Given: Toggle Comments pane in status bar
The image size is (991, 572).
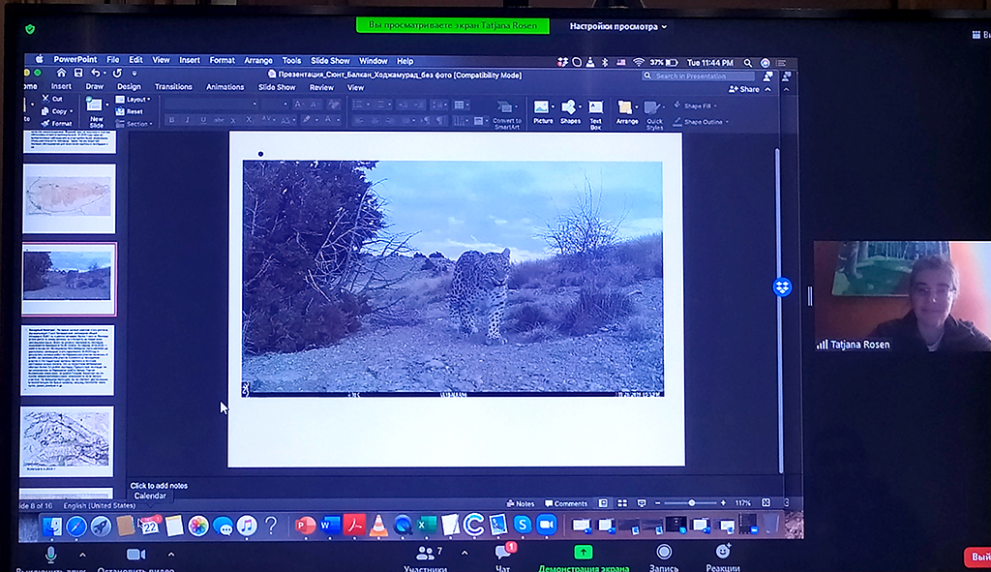Looking at the screenshot, I should click(565, 503).
